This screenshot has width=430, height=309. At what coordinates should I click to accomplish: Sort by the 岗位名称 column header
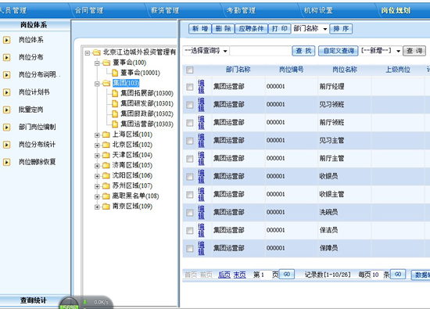pyautogui.click(x=345, y=70)
